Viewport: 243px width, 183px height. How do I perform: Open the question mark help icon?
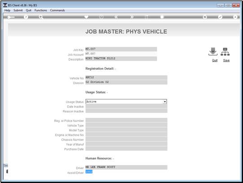coord(26,17)
